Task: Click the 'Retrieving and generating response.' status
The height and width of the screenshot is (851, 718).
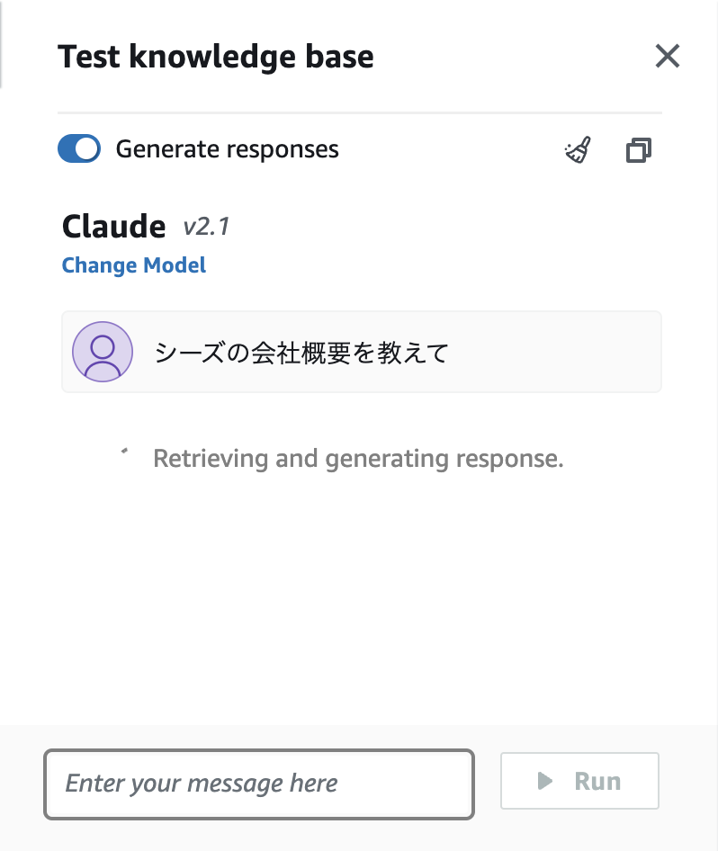Action: 358,459
